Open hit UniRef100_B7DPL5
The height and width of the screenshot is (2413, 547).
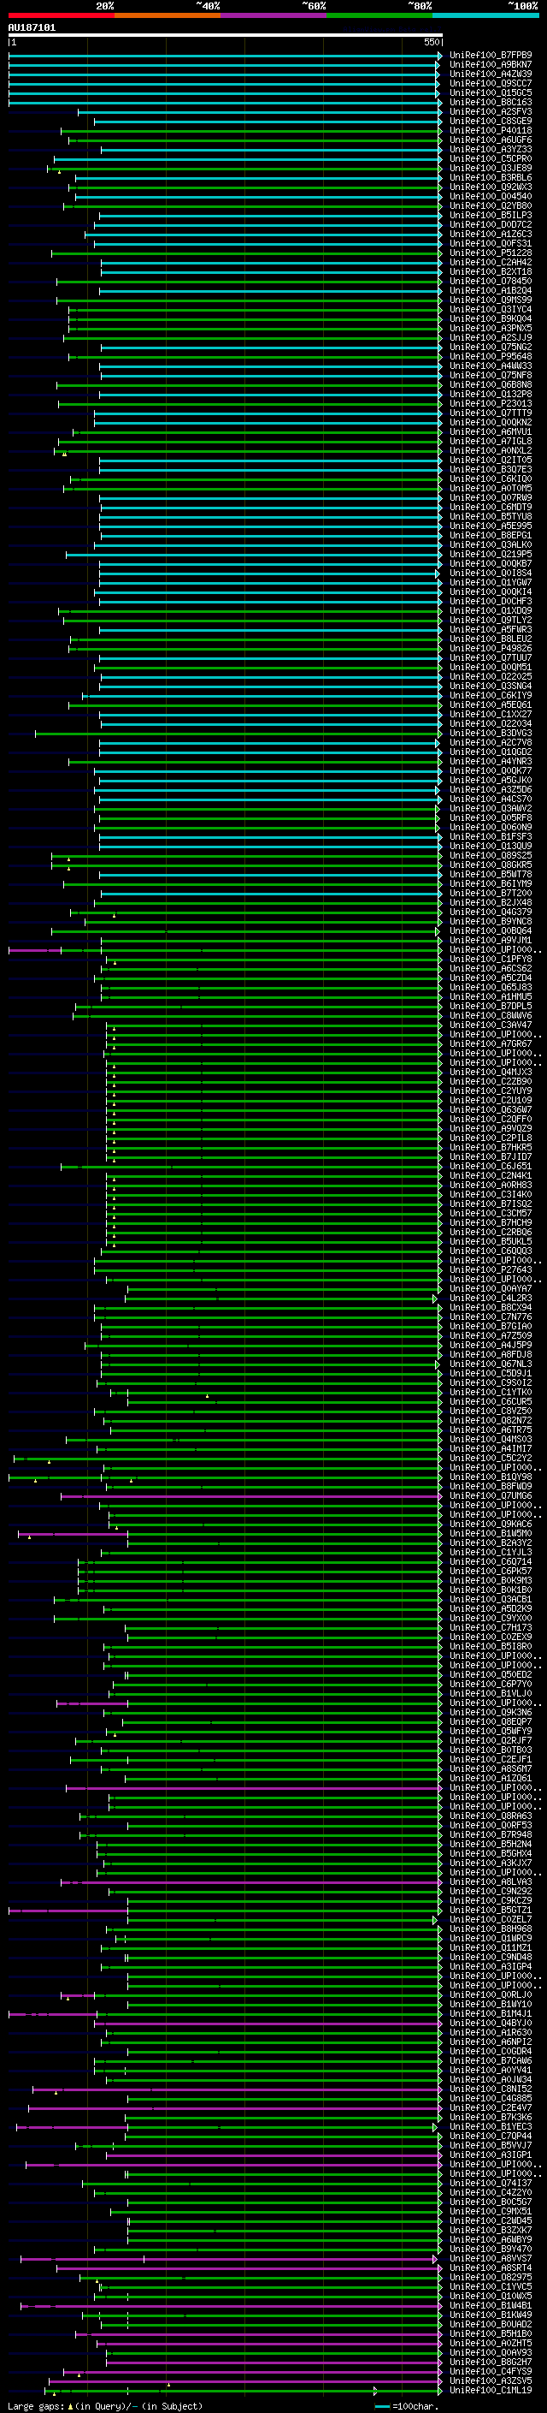pos(491,1006)
